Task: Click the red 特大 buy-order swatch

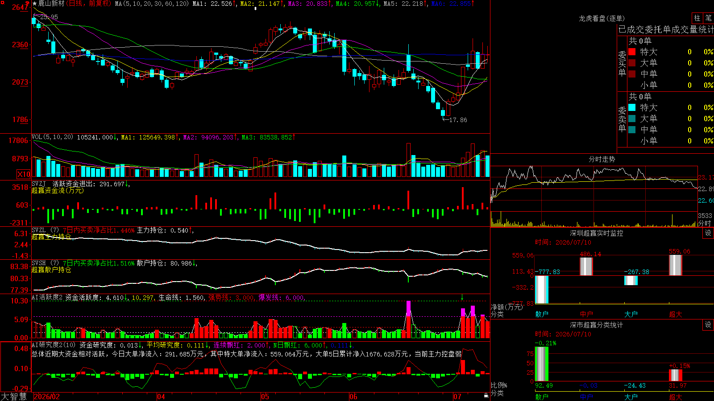Action: coord(632,52)
